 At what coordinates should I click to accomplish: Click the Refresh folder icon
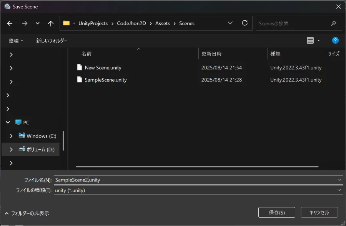pos(245,23)
